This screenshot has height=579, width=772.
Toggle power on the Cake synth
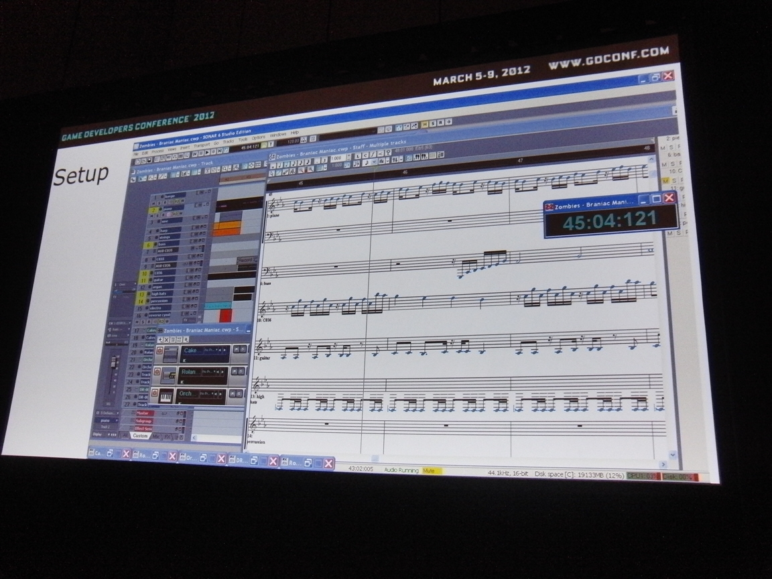159,350
